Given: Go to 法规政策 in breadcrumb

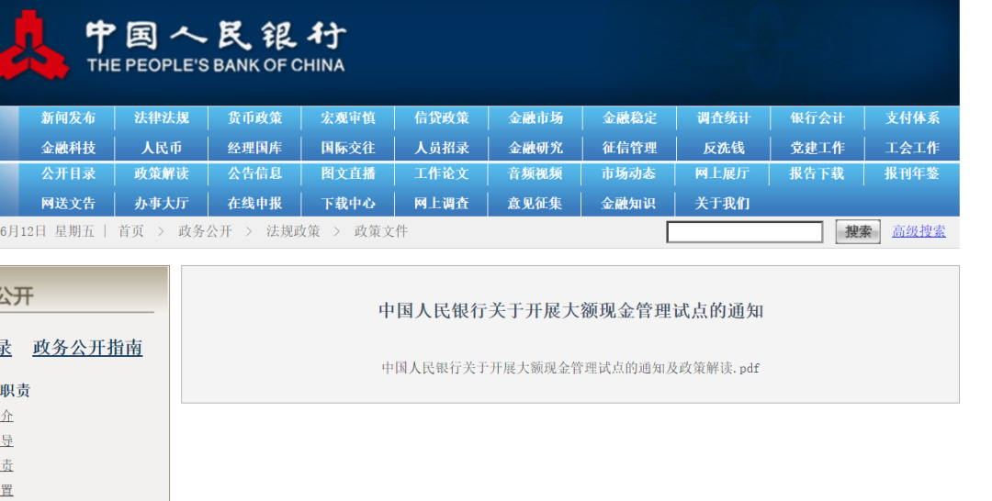Looking at the screenshot, I should click(x=293, y=232).
